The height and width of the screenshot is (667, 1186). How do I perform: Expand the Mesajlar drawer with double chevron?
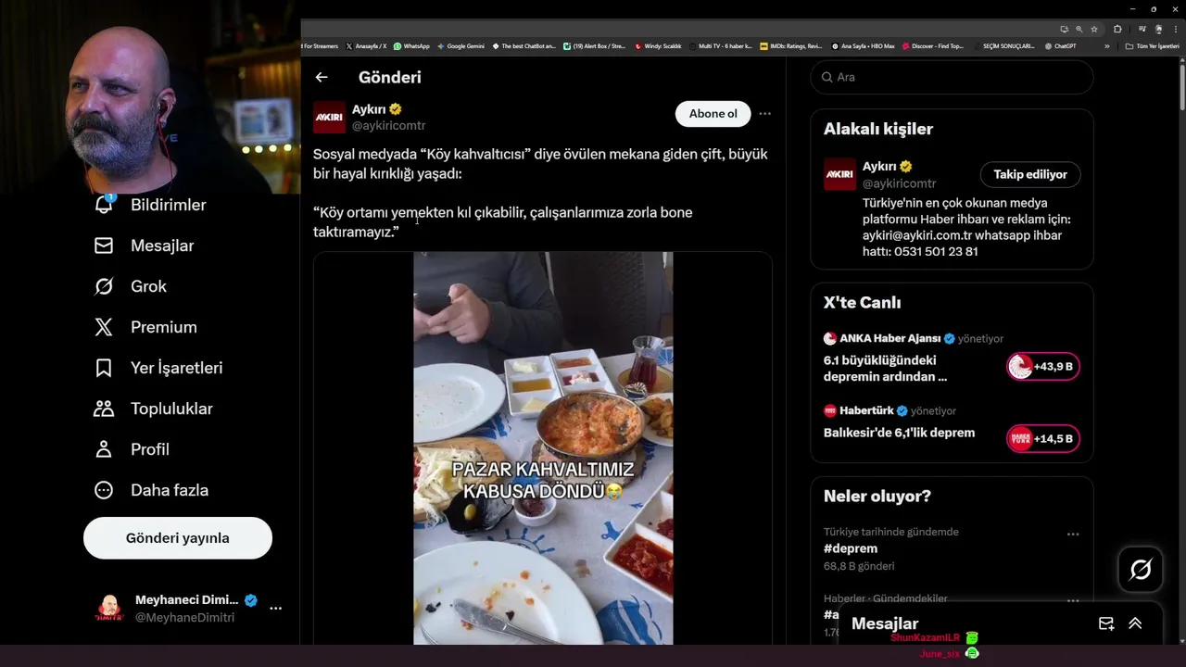(1135, 623)
